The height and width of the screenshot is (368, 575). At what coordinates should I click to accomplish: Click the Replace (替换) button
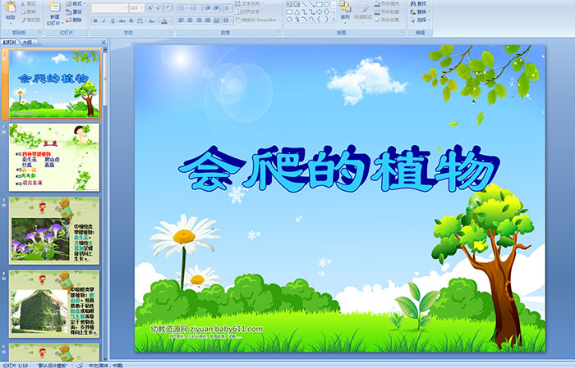click(x=419, y=12)
